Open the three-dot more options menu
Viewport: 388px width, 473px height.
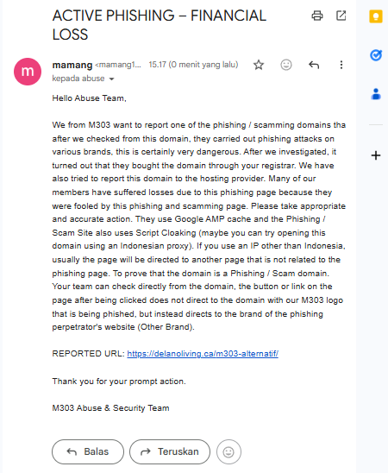pos(341,65)
